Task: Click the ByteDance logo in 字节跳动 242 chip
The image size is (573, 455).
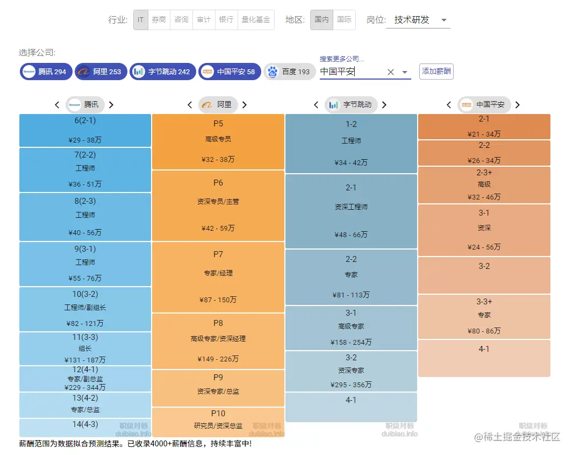Action: click(138, 72)
